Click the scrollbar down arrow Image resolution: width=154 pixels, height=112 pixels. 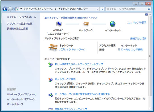click(150, 108)
